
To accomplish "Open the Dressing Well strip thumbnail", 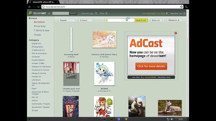I will tap(71, 40).
